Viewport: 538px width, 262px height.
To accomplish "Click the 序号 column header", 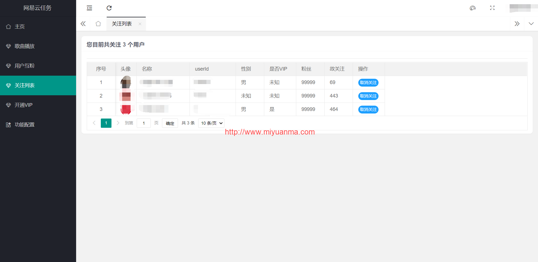I will point(101,69).
